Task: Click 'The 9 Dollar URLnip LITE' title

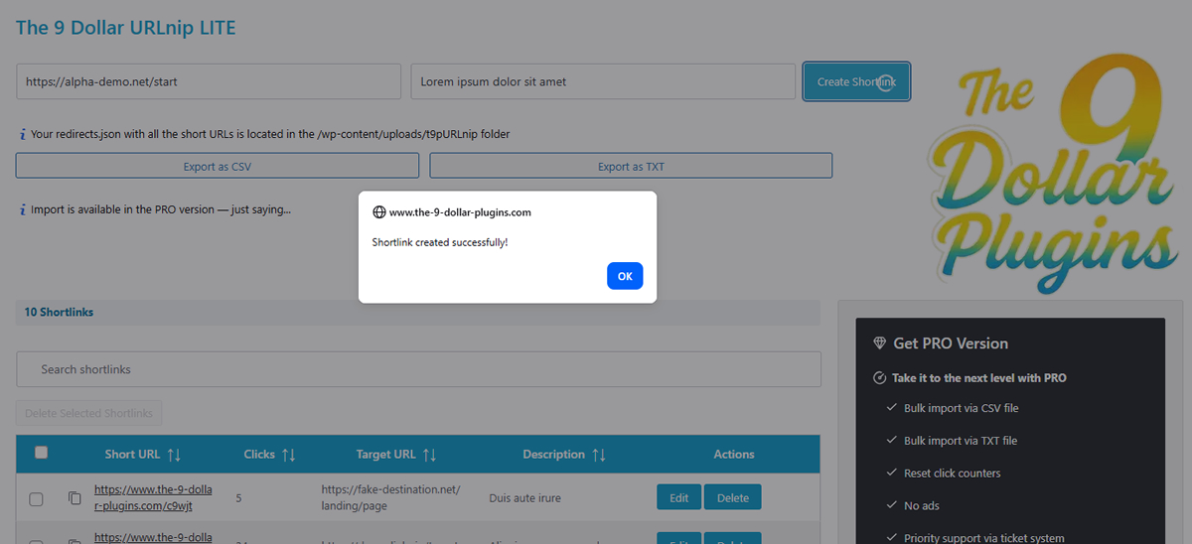Action: coord(126,28)
